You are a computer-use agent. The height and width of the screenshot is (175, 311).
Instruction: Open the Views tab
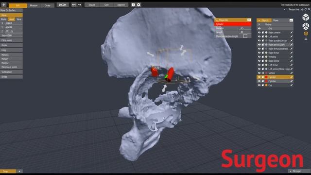[276, 20]
